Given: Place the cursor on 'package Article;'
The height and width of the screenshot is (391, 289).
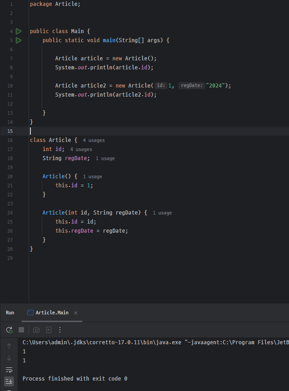Looking at the screenshot, I should [x=55, y=4].
